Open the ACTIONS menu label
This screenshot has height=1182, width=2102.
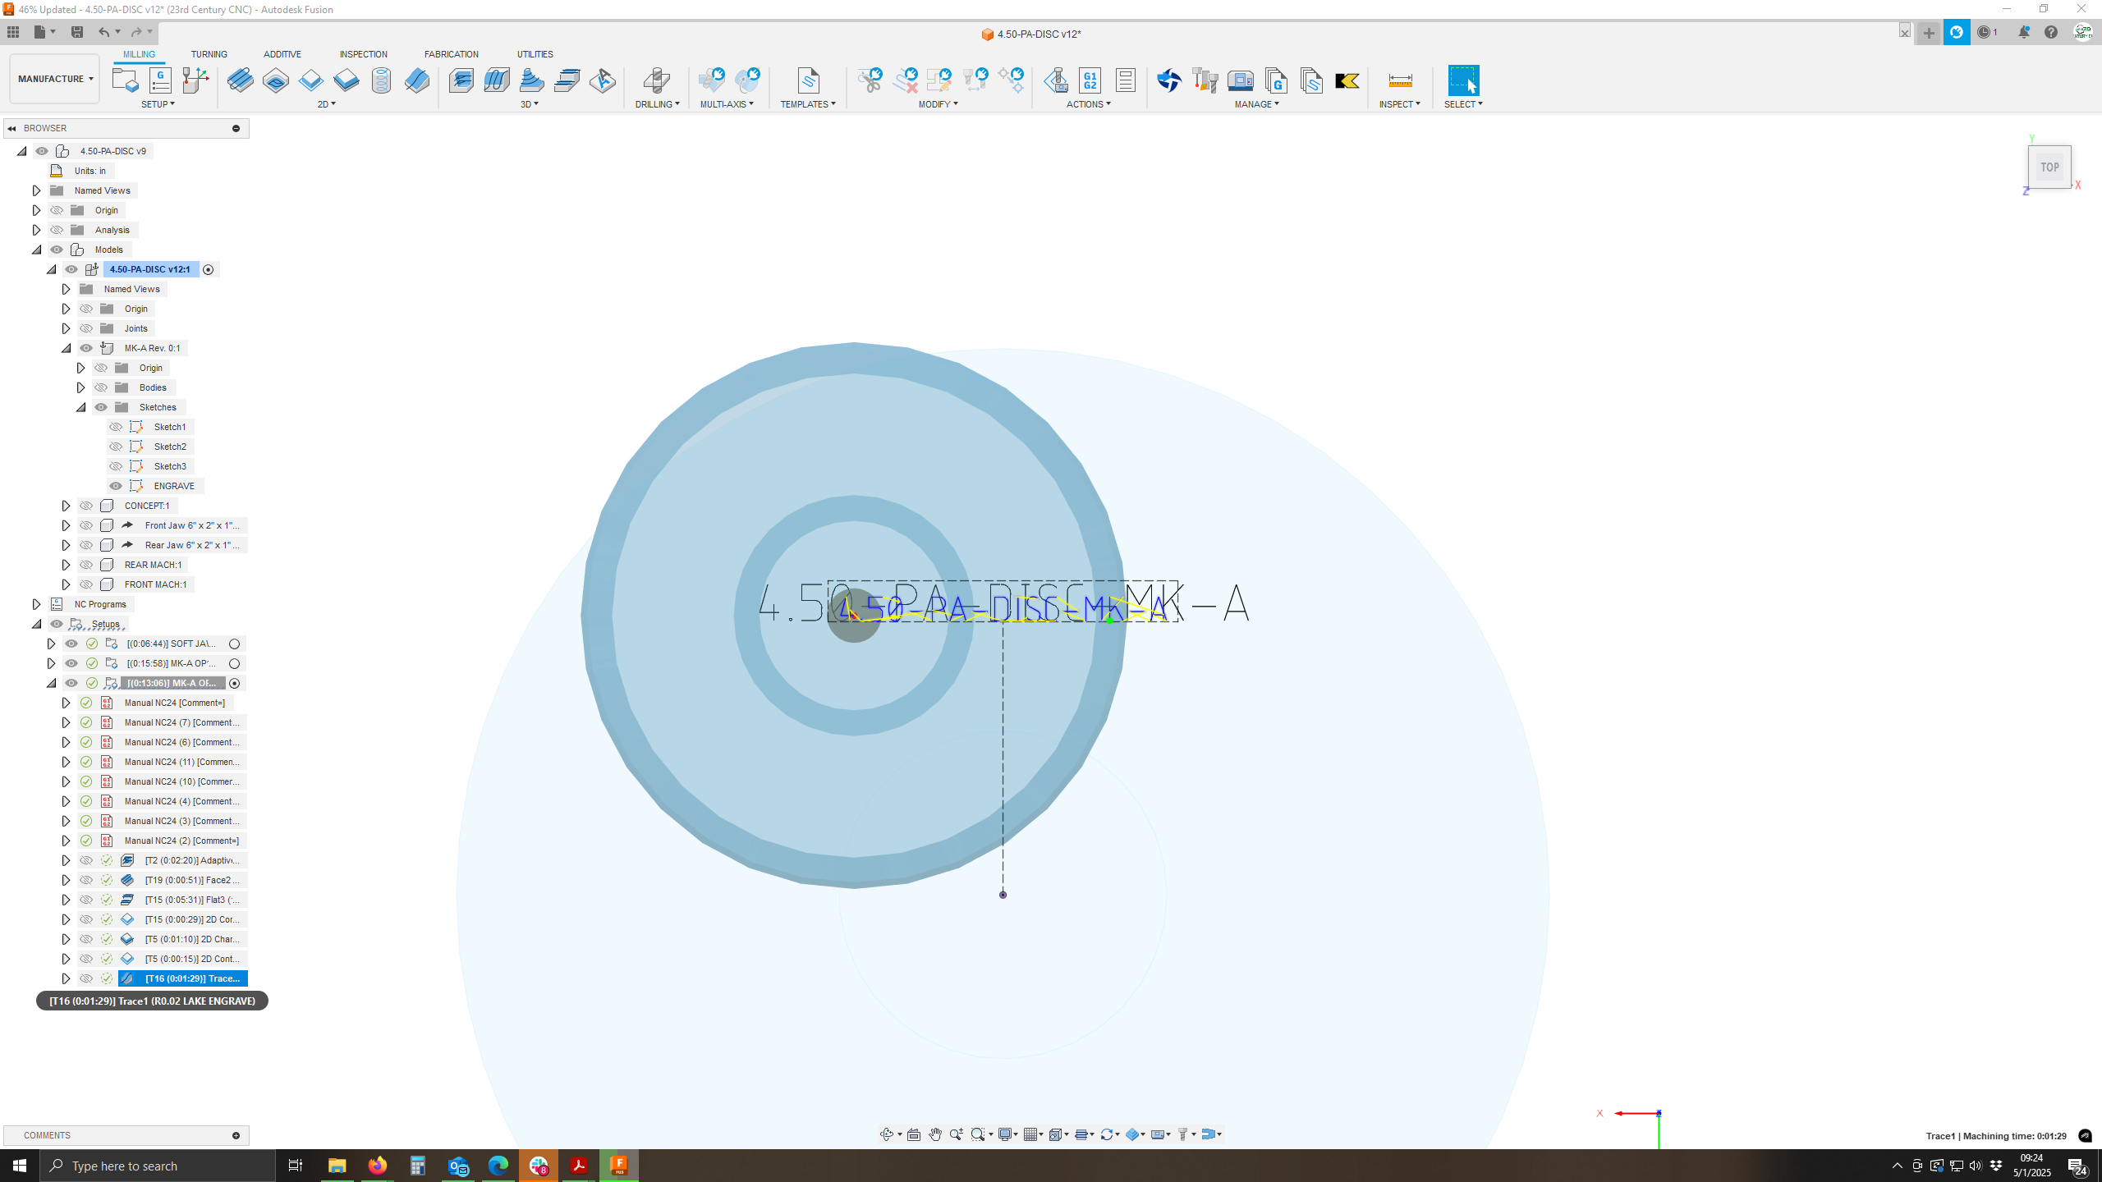[x=1088, y=104]
